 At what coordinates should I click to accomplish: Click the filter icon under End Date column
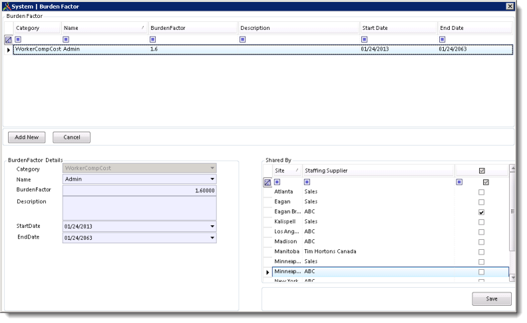pyautogui.click(x=442, y=39)
